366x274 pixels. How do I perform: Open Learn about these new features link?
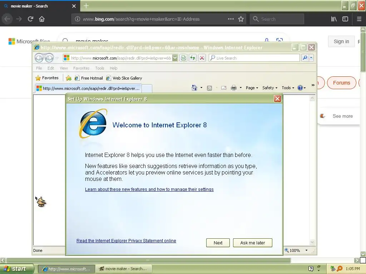coord(149,189)
